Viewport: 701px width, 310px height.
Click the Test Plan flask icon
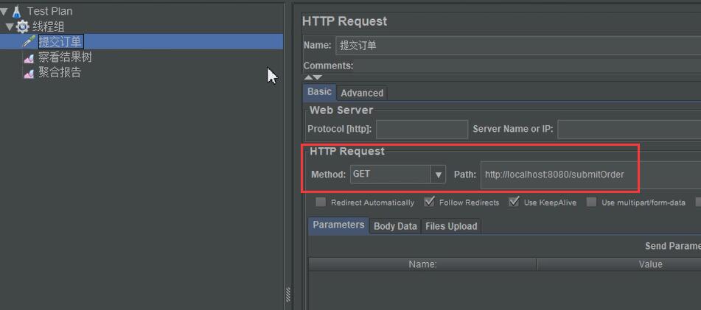17,11
